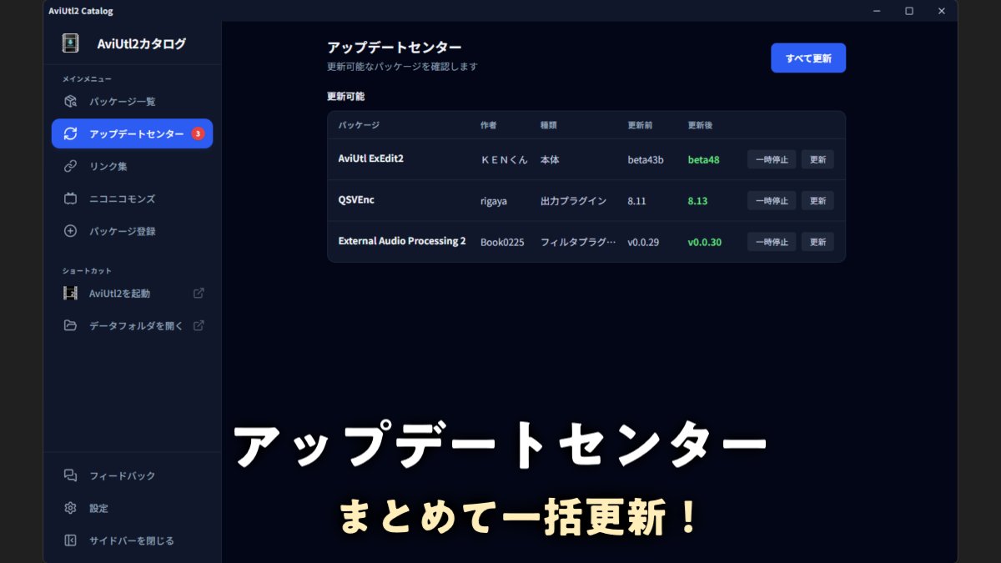Click the AviUtl2カタログ sidebar title
Viewport: 1001px width, 563px height.
coord(141,43)
